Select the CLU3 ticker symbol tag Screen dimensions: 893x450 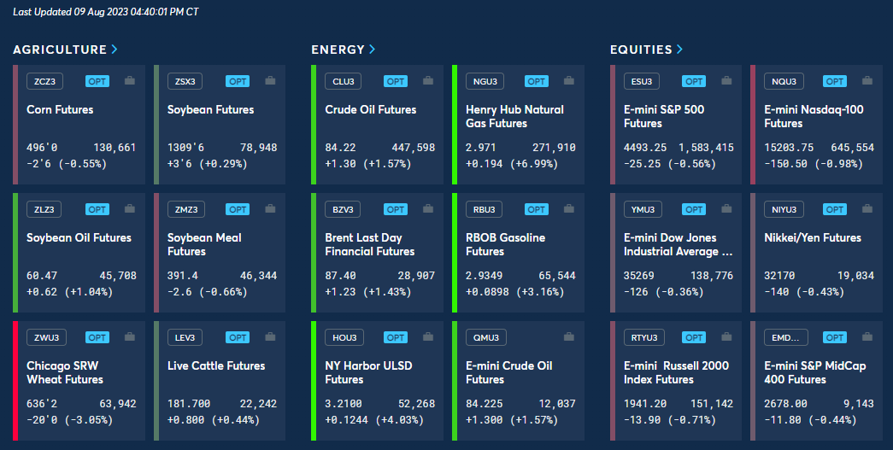pyautogui.click(x=344, y=81)
